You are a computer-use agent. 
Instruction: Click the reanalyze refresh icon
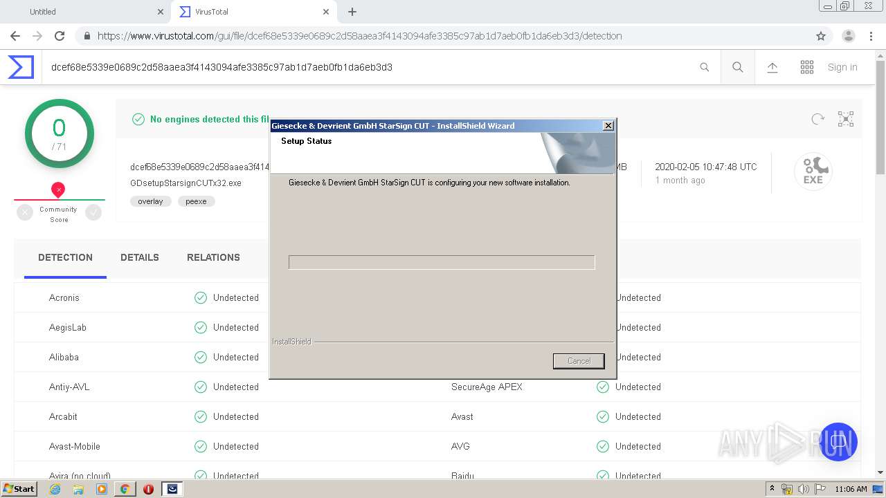818,119
